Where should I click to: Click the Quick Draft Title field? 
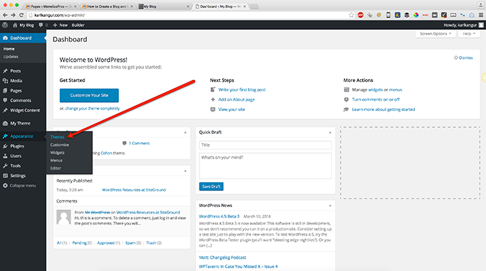(x=265, y=145)
